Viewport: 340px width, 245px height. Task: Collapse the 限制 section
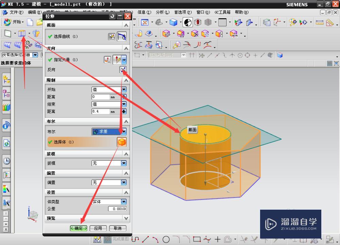[126, 81]
